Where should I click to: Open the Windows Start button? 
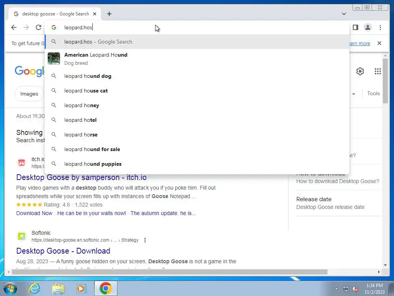pyautogui.click(x=10, y=288)
